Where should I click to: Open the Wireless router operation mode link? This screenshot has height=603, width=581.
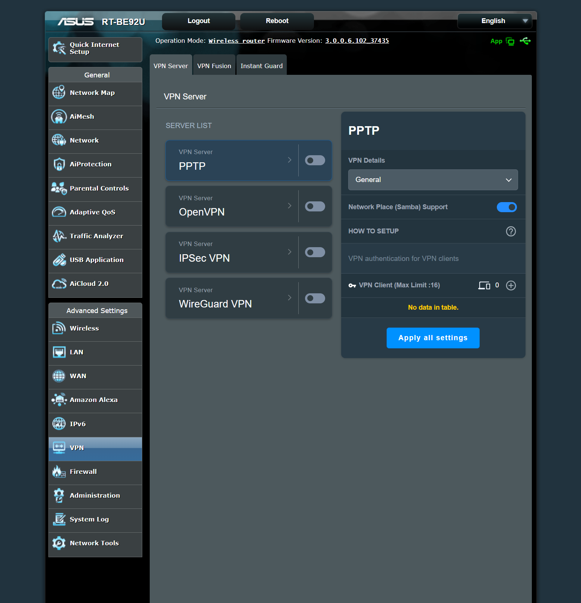pyautogui.click(x=236, y=41)
